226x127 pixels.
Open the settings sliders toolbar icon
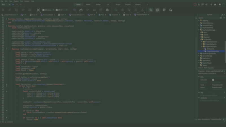pyautogui.click(x=164, y=10)
